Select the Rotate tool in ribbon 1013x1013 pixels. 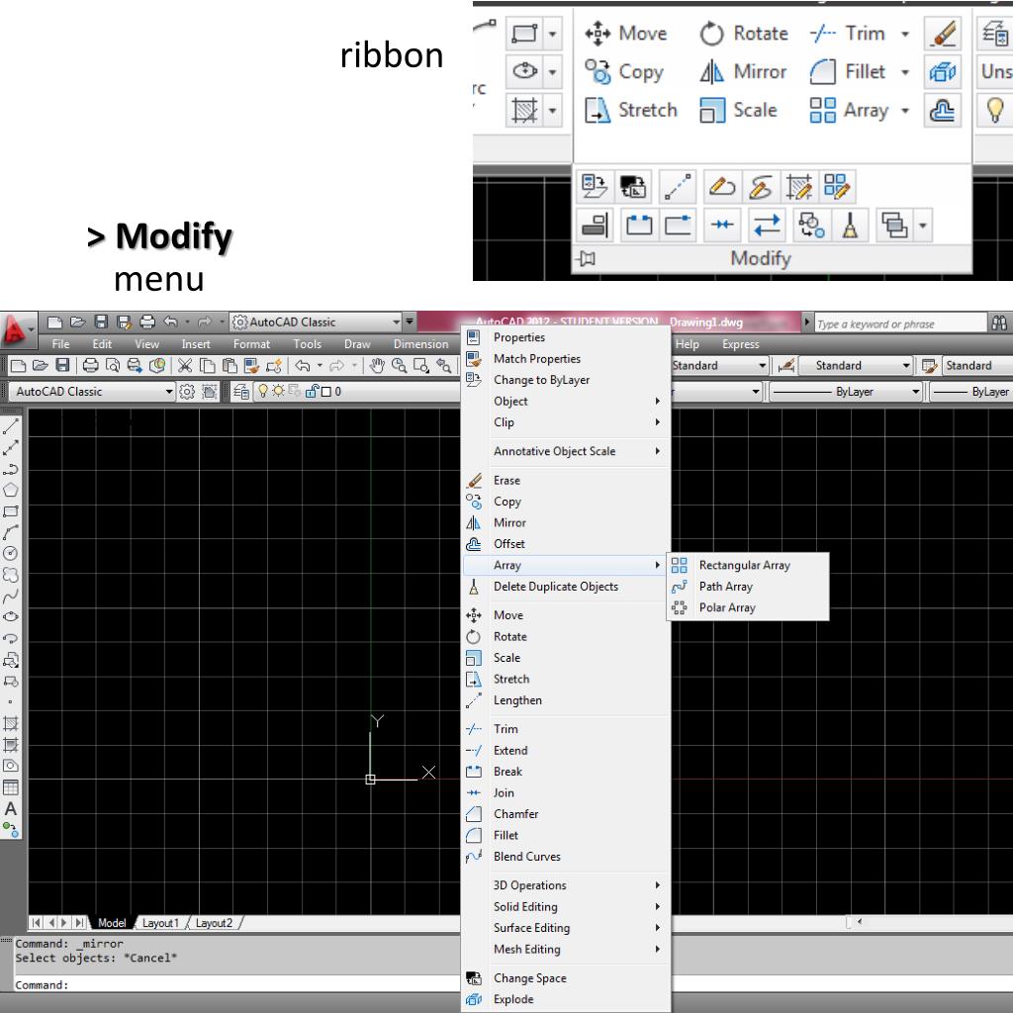[744, 34]
